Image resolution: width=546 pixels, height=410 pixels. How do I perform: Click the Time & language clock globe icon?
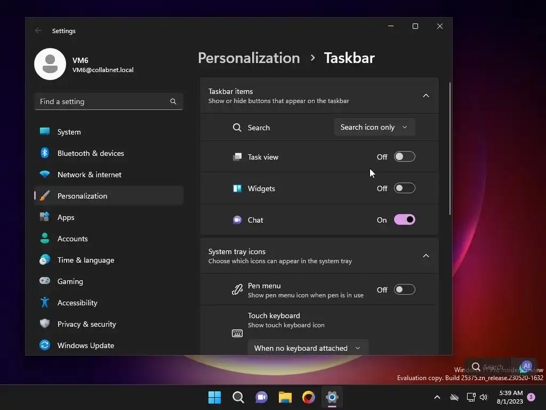pos(45,259)
